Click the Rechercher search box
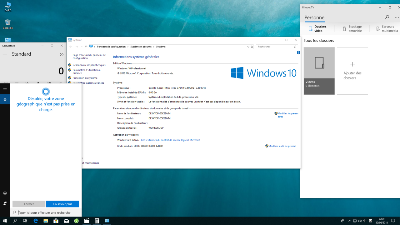The height and width of the screenshot is (225, 400). click(x=277, y=47)
